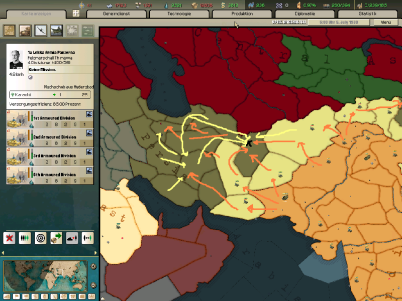The height and width of the screenshot is (301, 402).
Task: Select the 1st Armoured Division
Action: (x=50, y=119)
